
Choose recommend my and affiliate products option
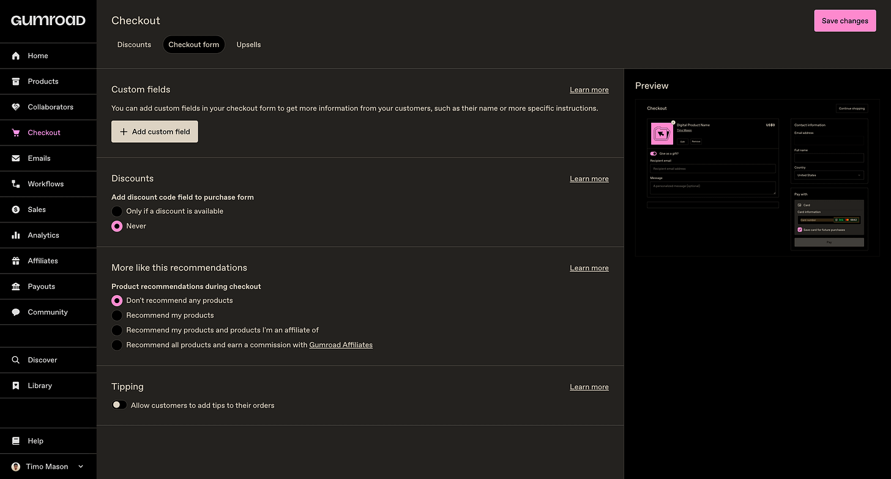[x=117, y=330]
